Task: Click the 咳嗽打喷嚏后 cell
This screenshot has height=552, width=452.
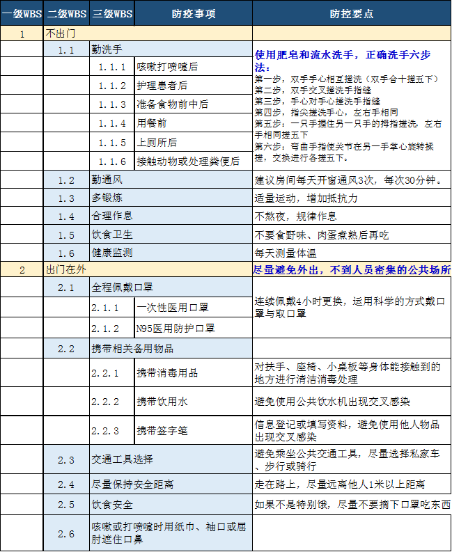Action: pos(194,67)
